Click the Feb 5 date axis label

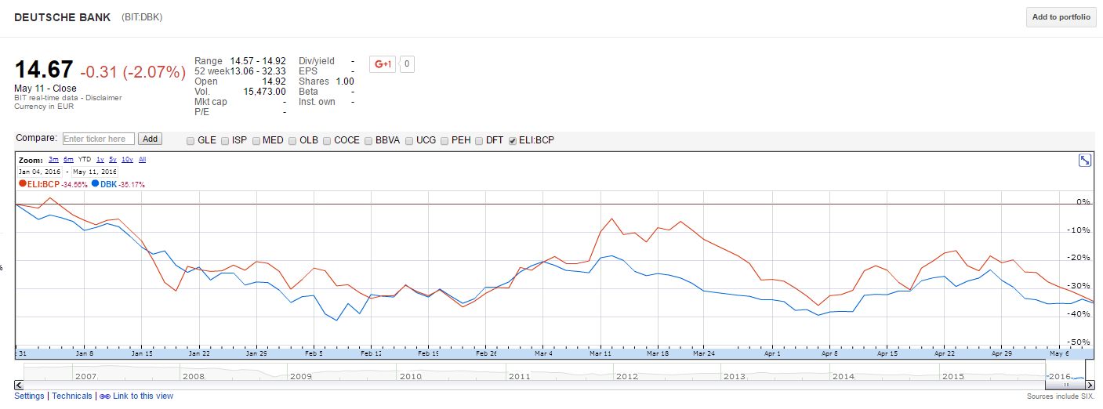tap(314, 353)
